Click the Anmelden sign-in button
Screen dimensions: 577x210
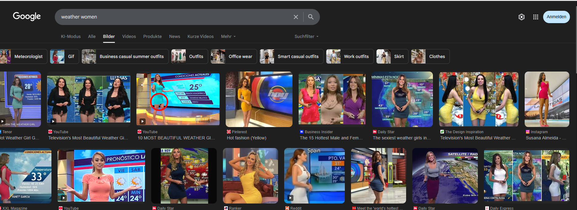(556, 17)
